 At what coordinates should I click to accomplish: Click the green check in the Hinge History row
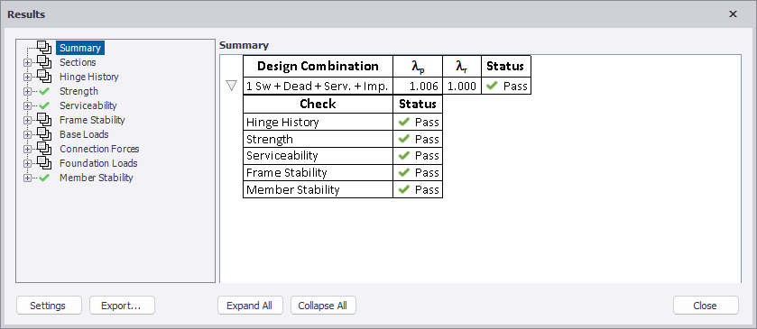403,122
